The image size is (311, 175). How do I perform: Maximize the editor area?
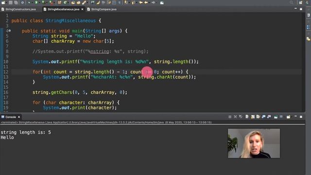301,9
